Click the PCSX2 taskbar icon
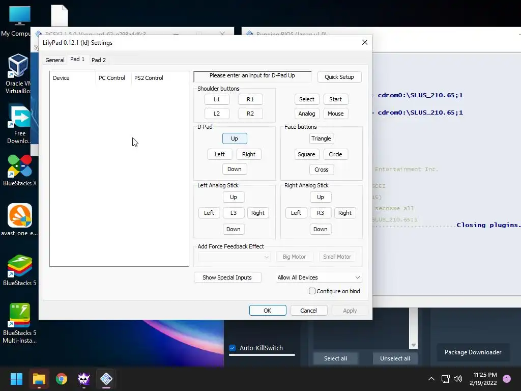 pyautogui.click(x=106, y=379)
